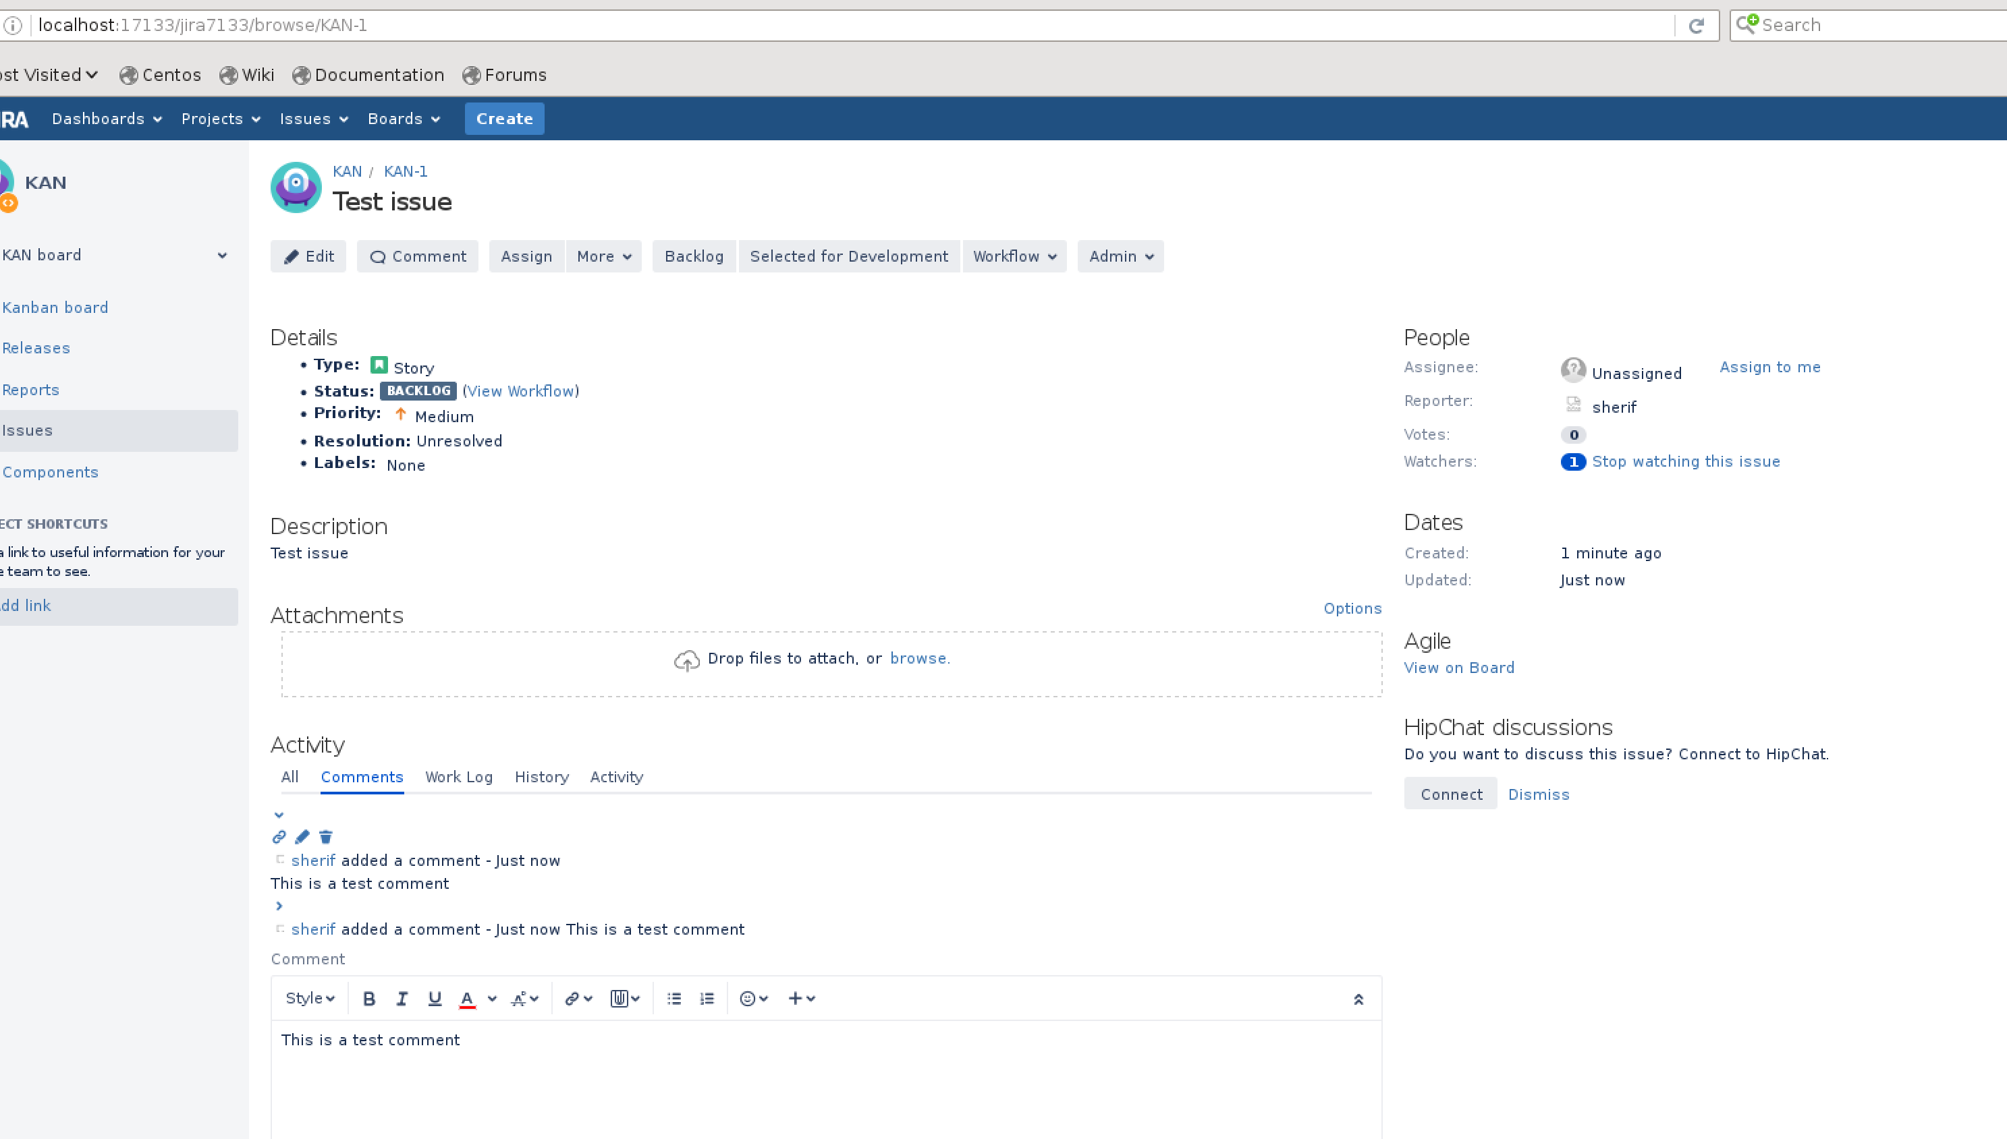
Task: Toggle italic formatting in comment editor
Action: tap(402, 998)
